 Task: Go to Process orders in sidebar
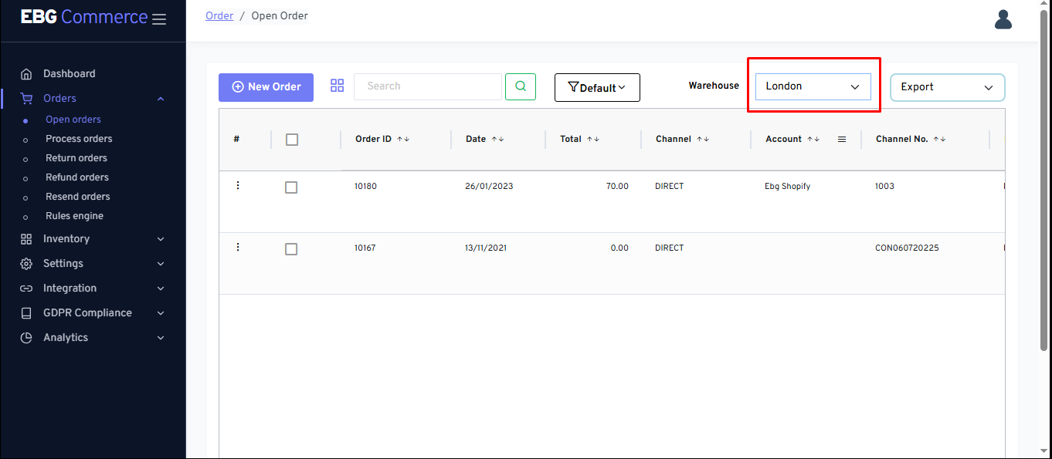pos(79,139)
